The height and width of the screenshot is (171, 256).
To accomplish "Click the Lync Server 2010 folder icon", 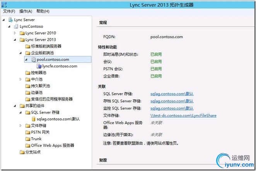I will [22, 33].
